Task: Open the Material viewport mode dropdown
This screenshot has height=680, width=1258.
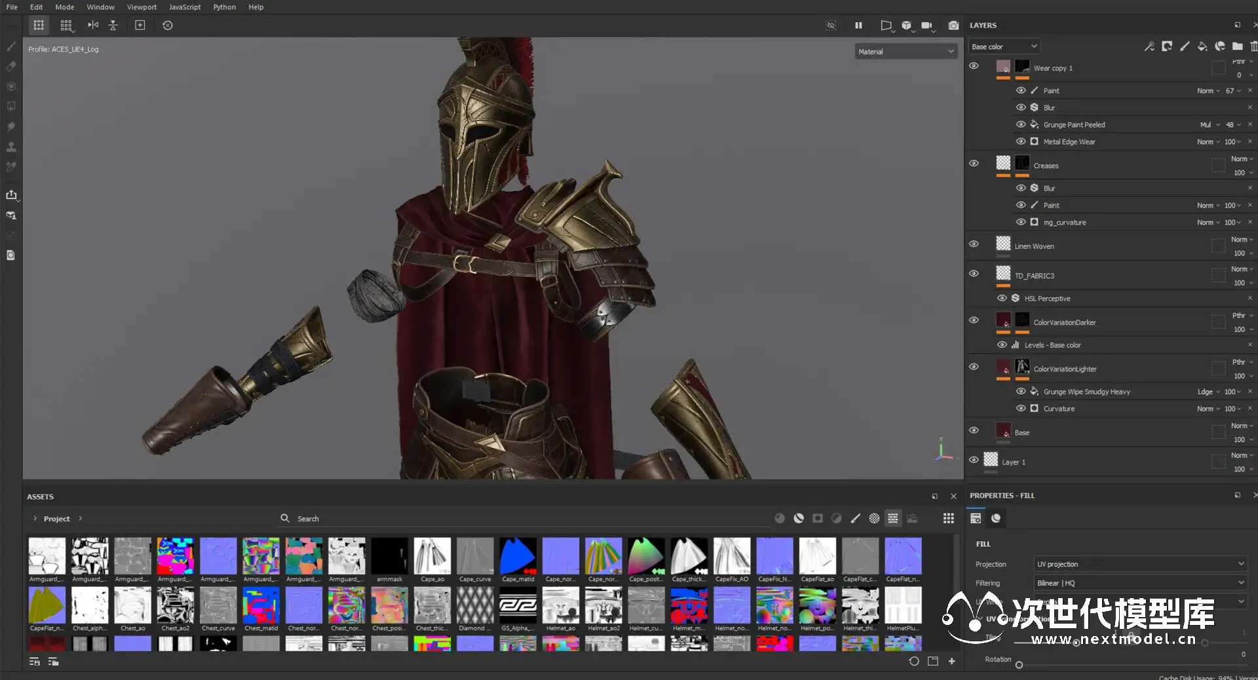Action: click(x=906, y=52)
